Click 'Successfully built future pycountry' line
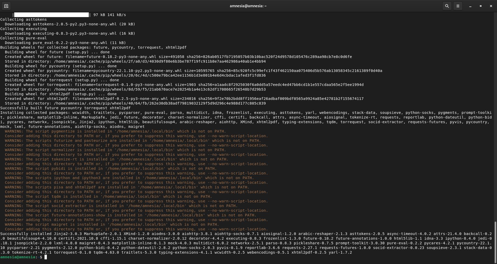The height and width of the screenshot is (264, 497). point(65,108)
